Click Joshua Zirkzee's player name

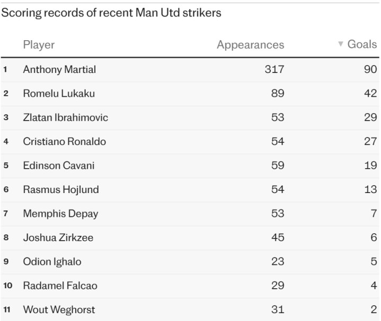(x=58, y=237)
